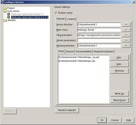This screenshot has height=125, width=136.
Task: Click the WebLogic Application Server 5.1 server icon
Action: (x=9, y=14)
